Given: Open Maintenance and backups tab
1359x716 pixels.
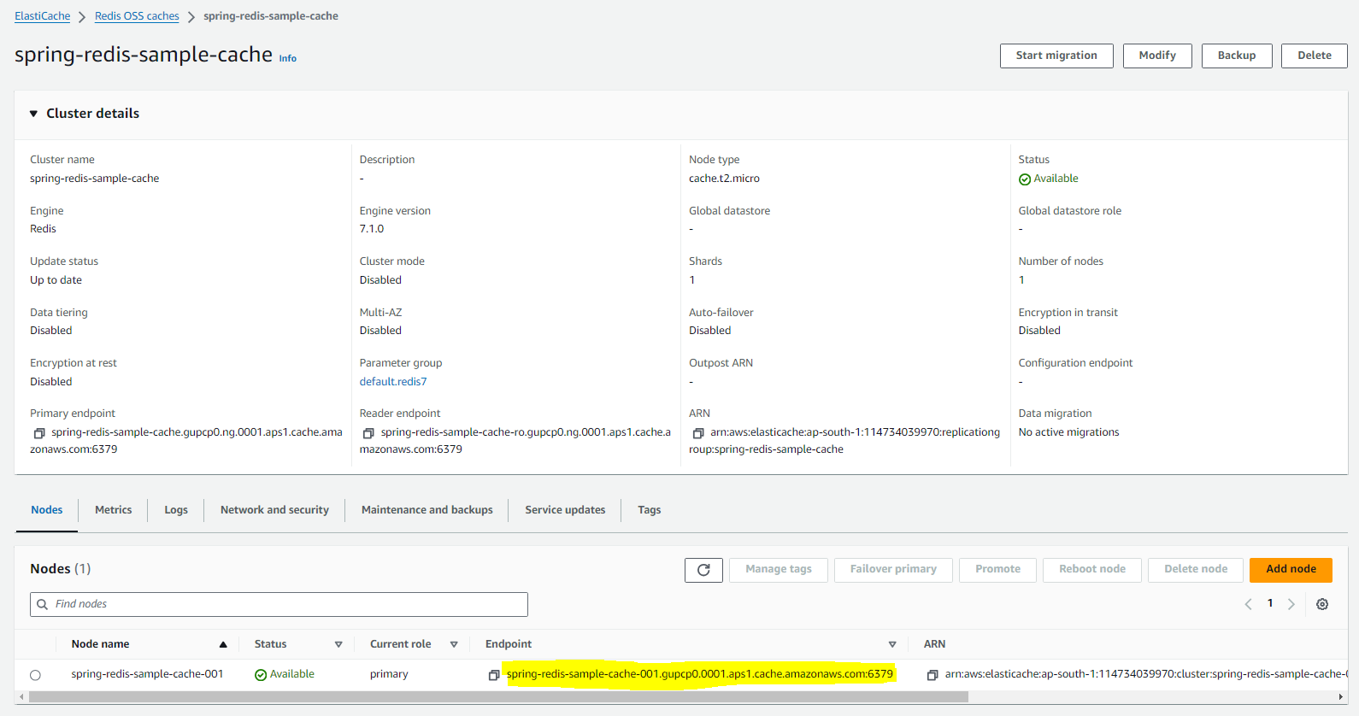Looking at the screenshot, I should click(427, 510).
